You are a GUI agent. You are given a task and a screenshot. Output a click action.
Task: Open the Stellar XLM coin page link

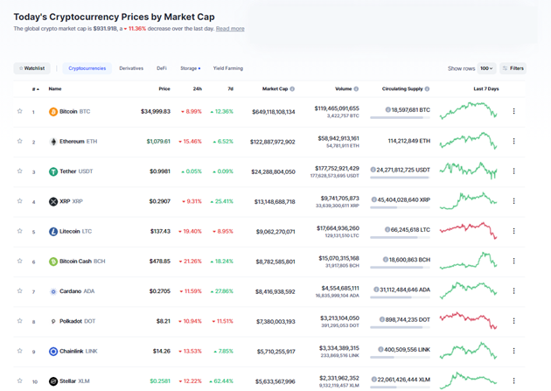(74, 381)
